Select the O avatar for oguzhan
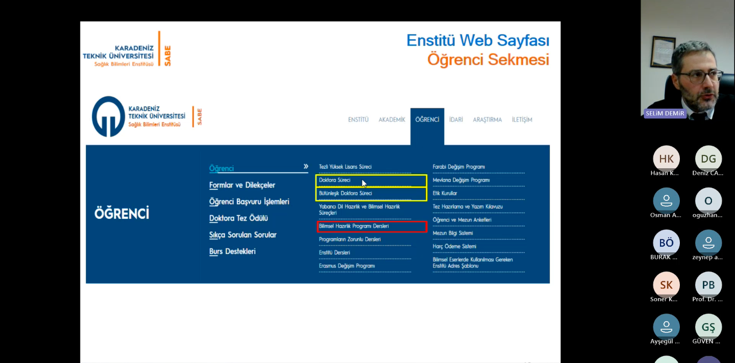 pyautogui.click(x=708, y=201)
